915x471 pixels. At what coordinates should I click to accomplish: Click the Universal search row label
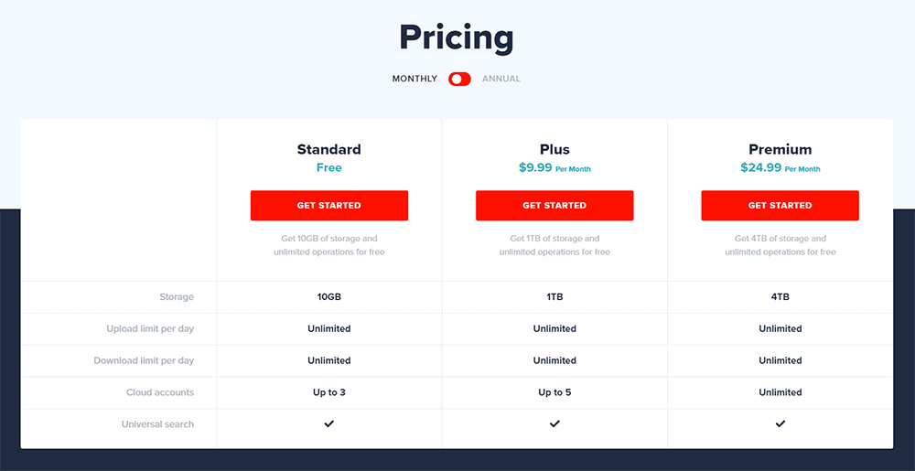click(157, 424)
